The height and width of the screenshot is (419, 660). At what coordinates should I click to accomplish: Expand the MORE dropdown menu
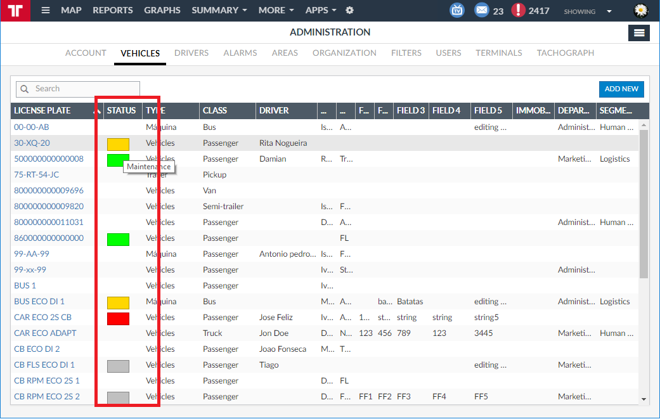click(x=276, y=11)
